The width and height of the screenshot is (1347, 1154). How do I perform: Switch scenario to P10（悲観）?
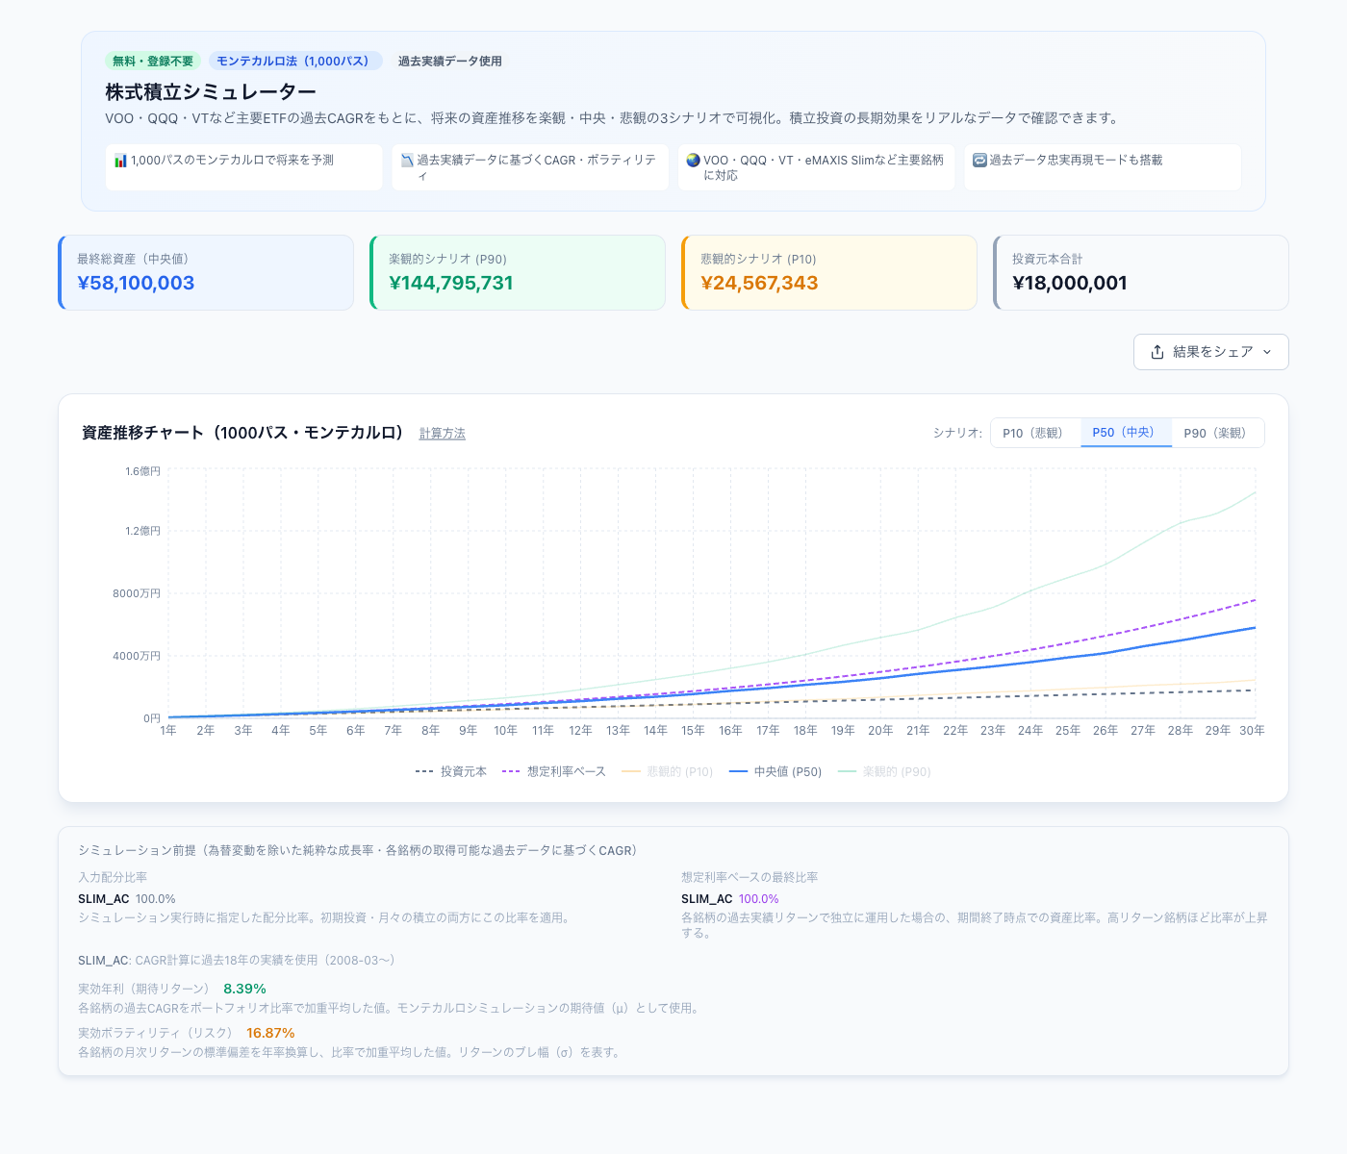click(x=1036, y=433)
